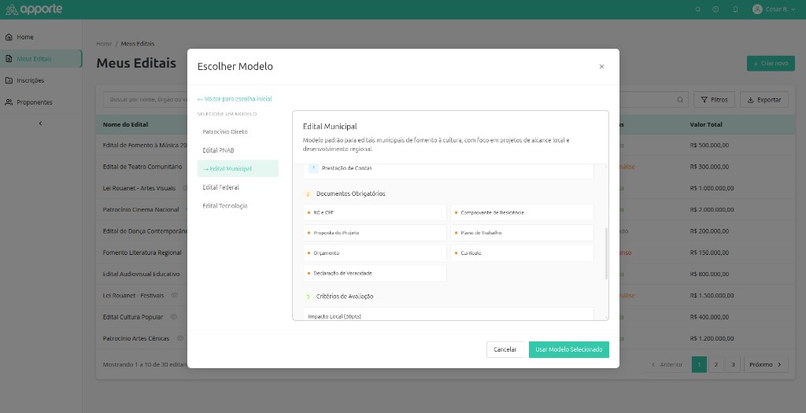Click the Edital Audiovisual Educativo row
This screenshot has height=413, width=806.
[142, 274]
